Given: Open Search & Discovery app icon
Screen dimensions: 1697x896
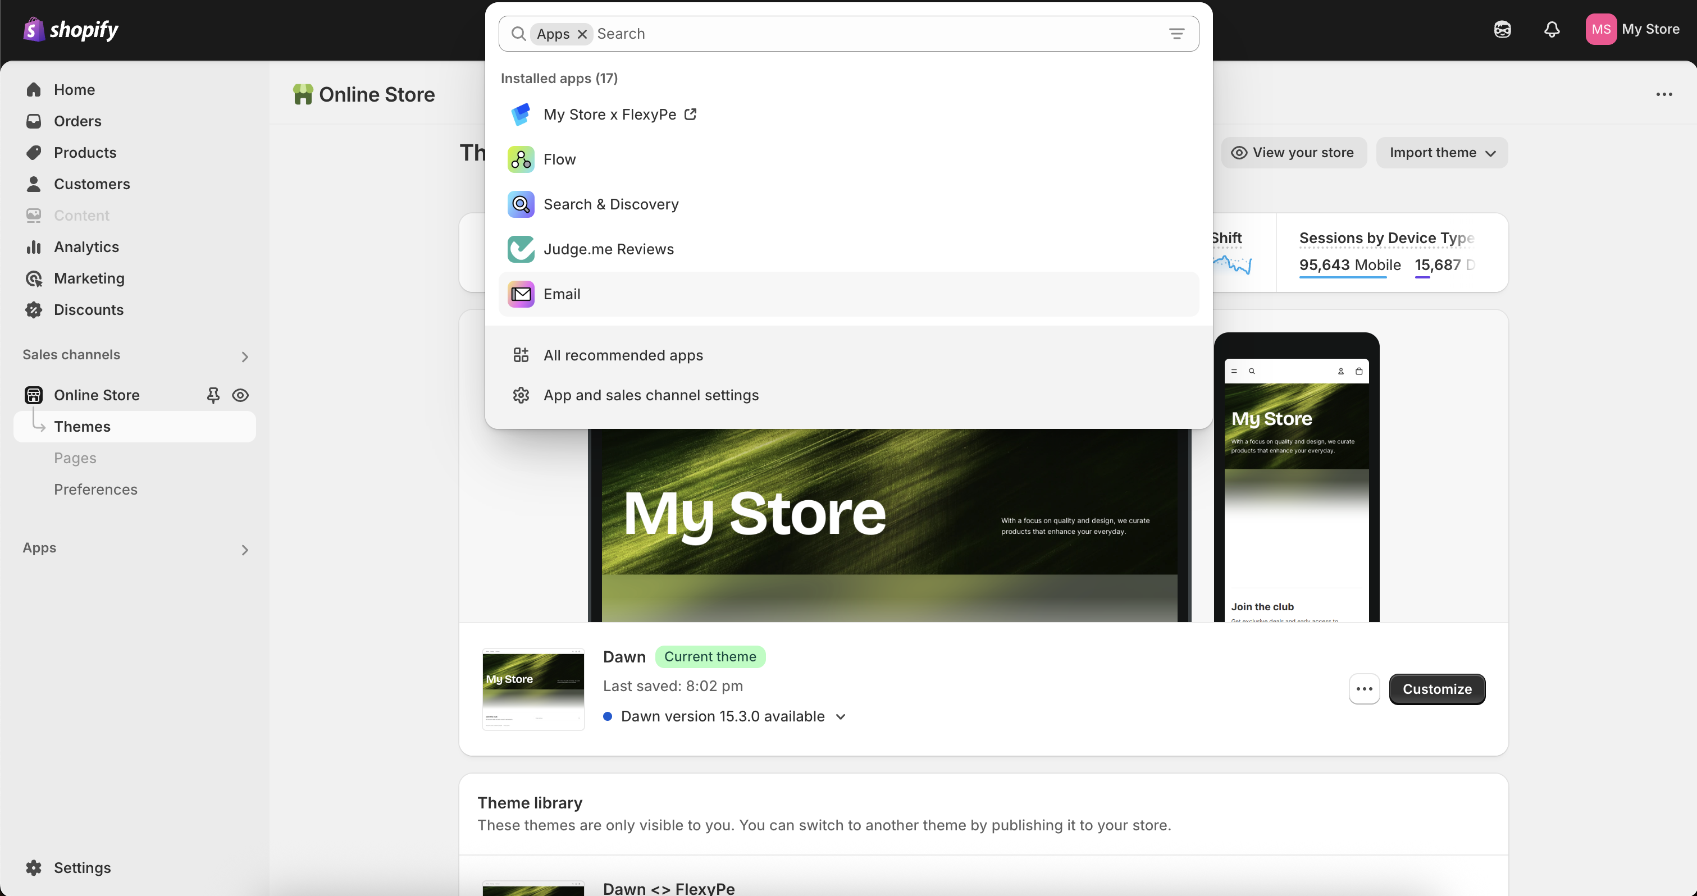Looking at the screenshot, I should tap(521, 204).
